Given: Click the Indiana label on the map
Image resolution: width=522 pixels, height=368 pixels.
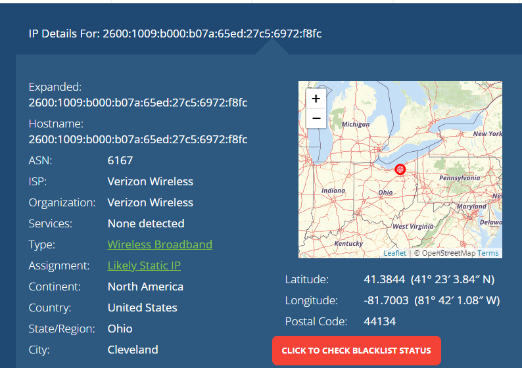Looking at the screenshot, I should point(333,191).
